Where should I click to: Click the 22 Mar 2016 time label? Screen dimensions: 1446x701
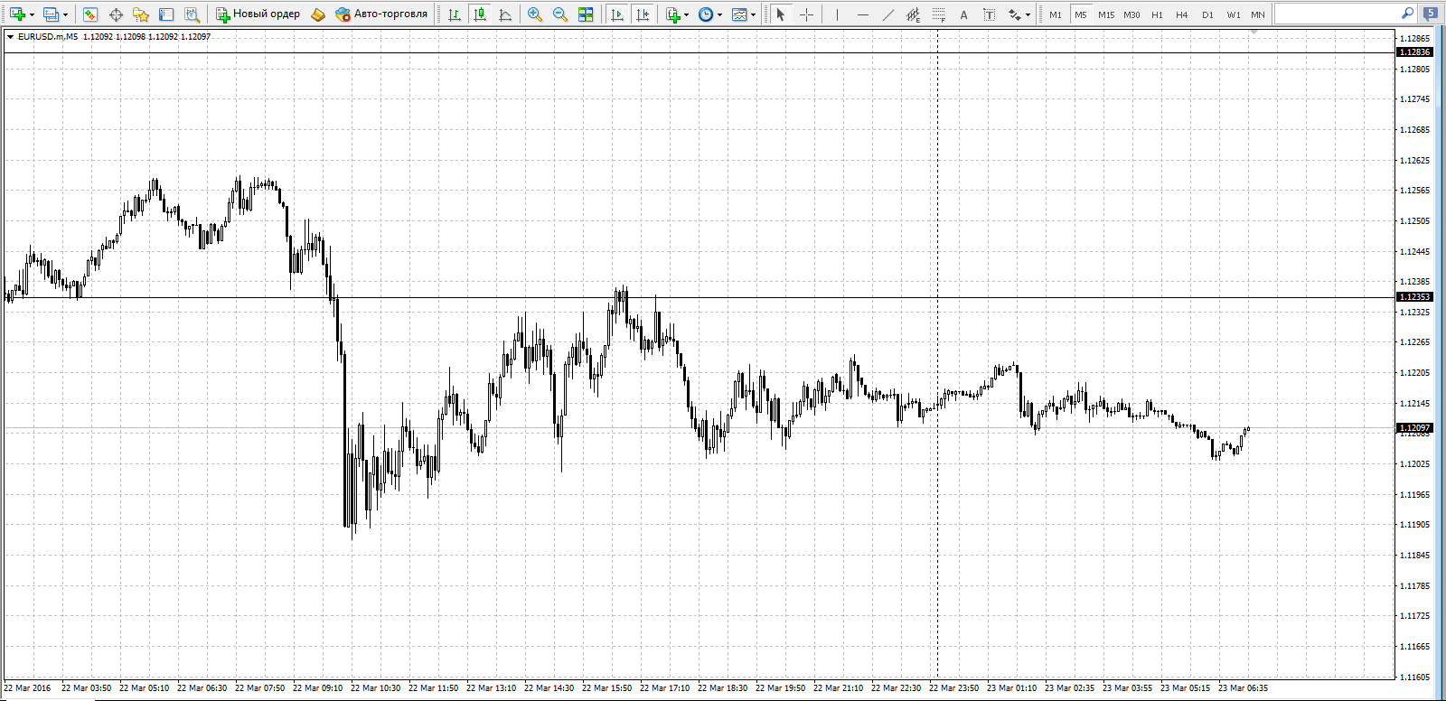(28, 688)
